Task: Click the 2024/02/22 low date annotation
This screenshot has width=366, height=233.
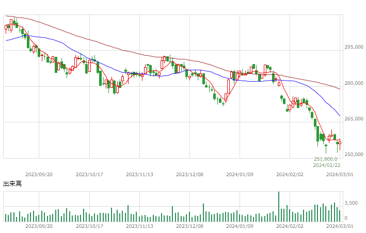Action: [327, 165]
